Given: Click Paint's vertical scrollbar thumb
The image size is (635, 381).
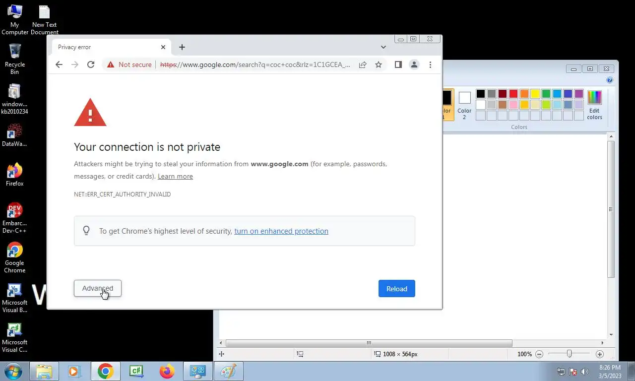Looking at the screenshot, I should point(611,209).
